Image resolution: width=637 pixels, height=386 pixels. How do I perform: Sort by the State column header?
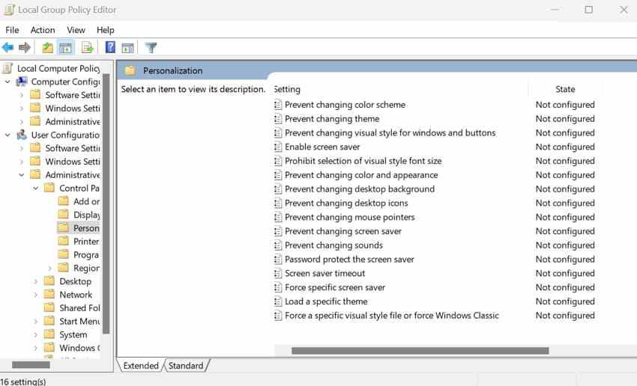tap(565, 89)
